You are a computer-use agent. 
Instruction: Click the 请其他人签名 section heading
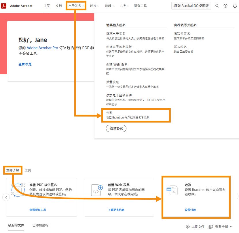[x=116, y=25]
